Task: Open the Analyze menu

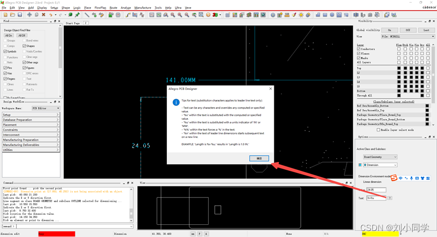Action: coord(126,8)
